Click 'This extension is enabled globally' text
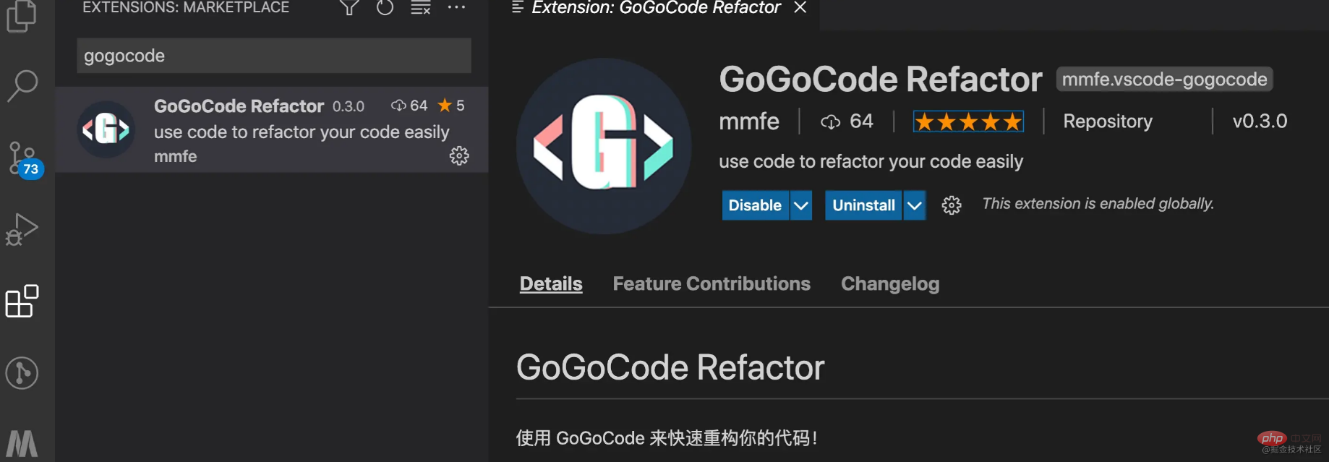The image size is (1329, 462). click(1098, 204)
